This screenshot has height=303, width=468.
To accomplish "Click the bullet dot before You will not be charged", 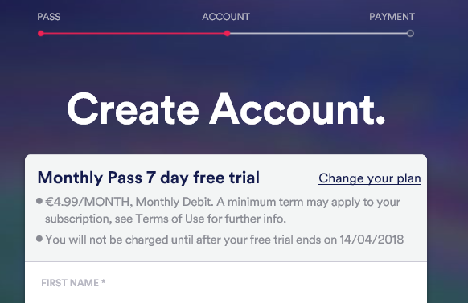I will [x=39, y=239].
